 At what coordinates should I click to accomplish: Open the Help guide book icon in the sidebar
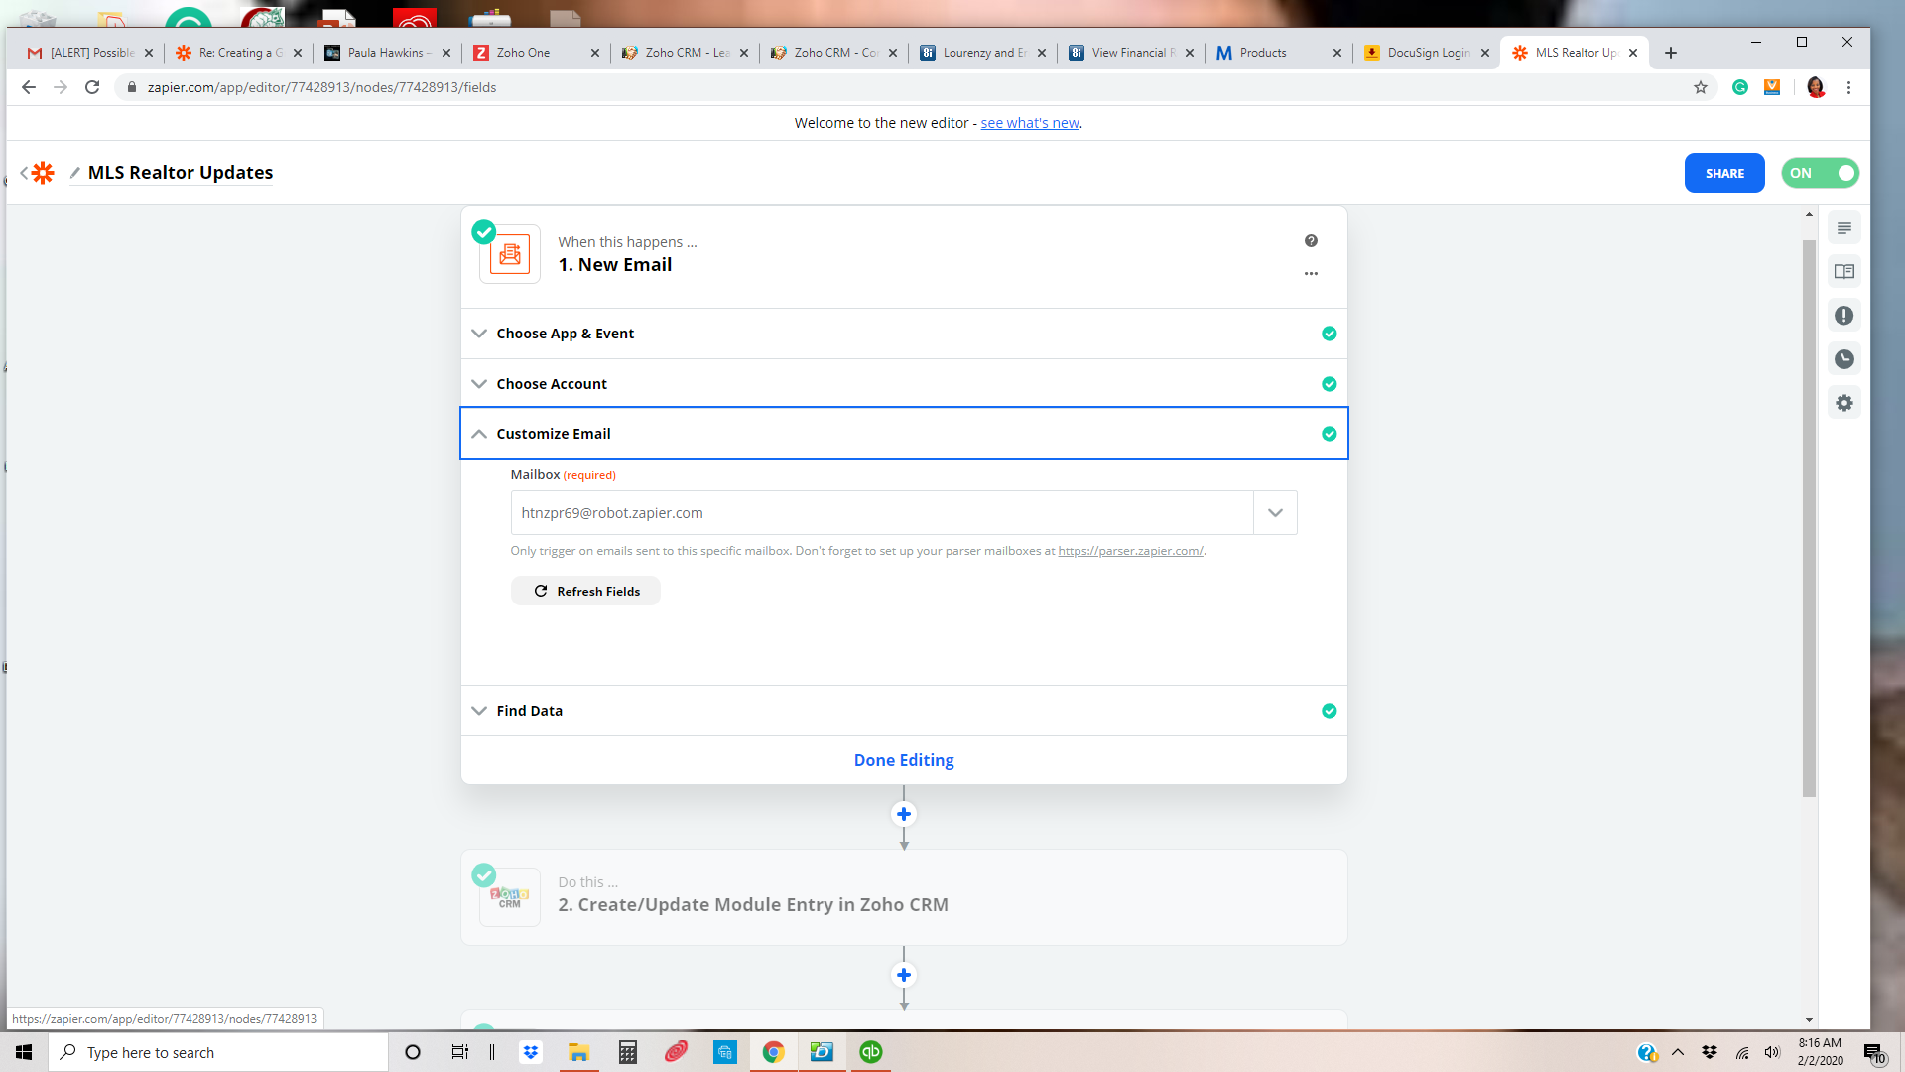(x=1843, y=272)
